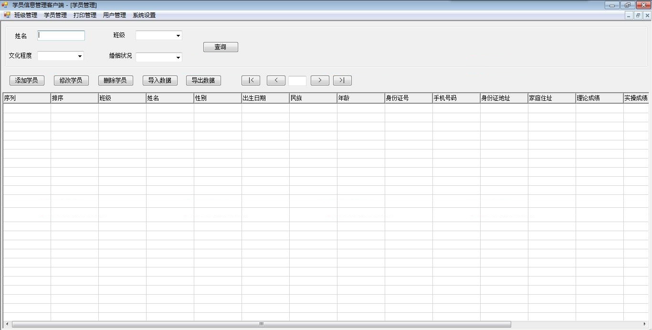
Task: Click the 添加学员 button
Action: [27, 80]
